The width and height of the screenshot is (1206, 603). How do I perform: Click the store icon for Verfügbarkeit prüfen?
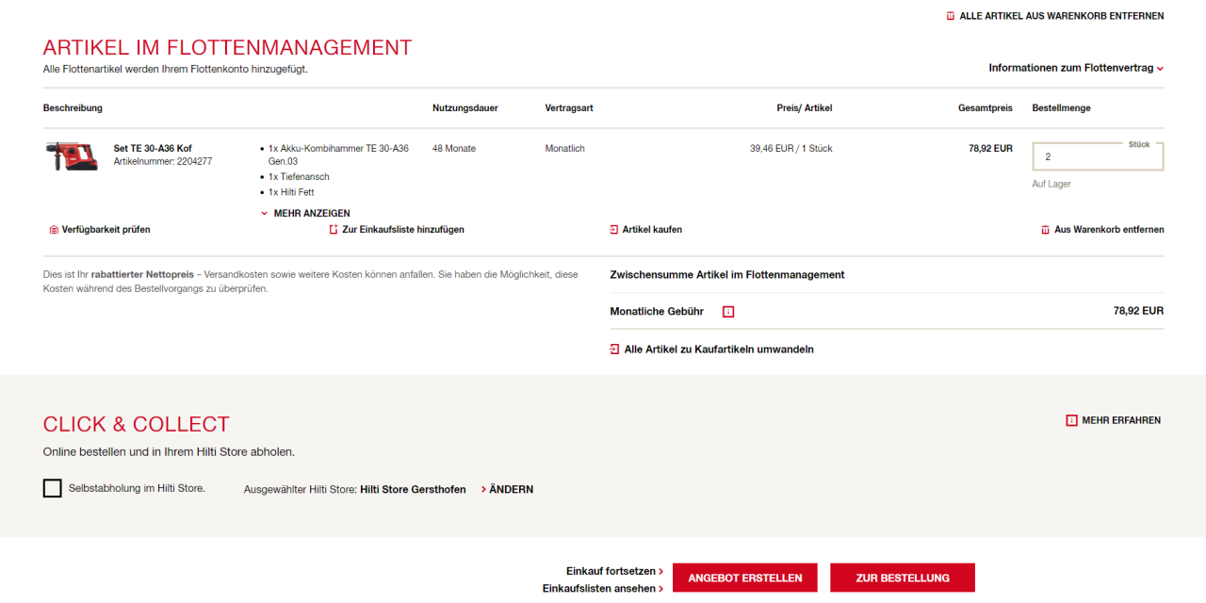coord(54,230)
